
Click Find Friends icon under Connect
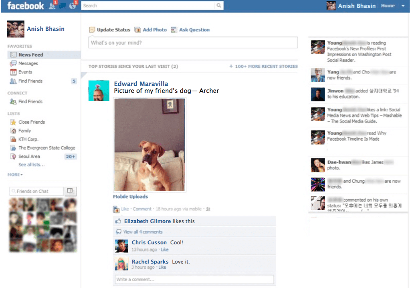point(13,101)
